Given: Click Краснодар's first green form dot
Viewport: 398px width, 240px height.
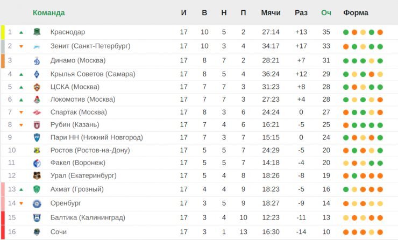Looking at the screenshot, I should pyautogui.click(x=346, y=32).
